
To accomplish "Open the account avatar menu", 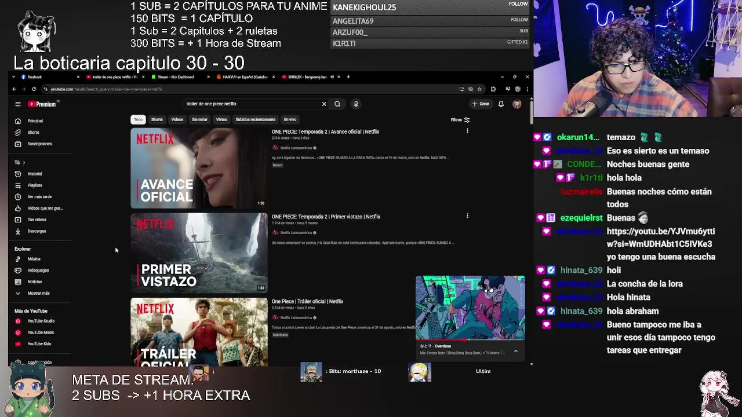I will [517, 104].
